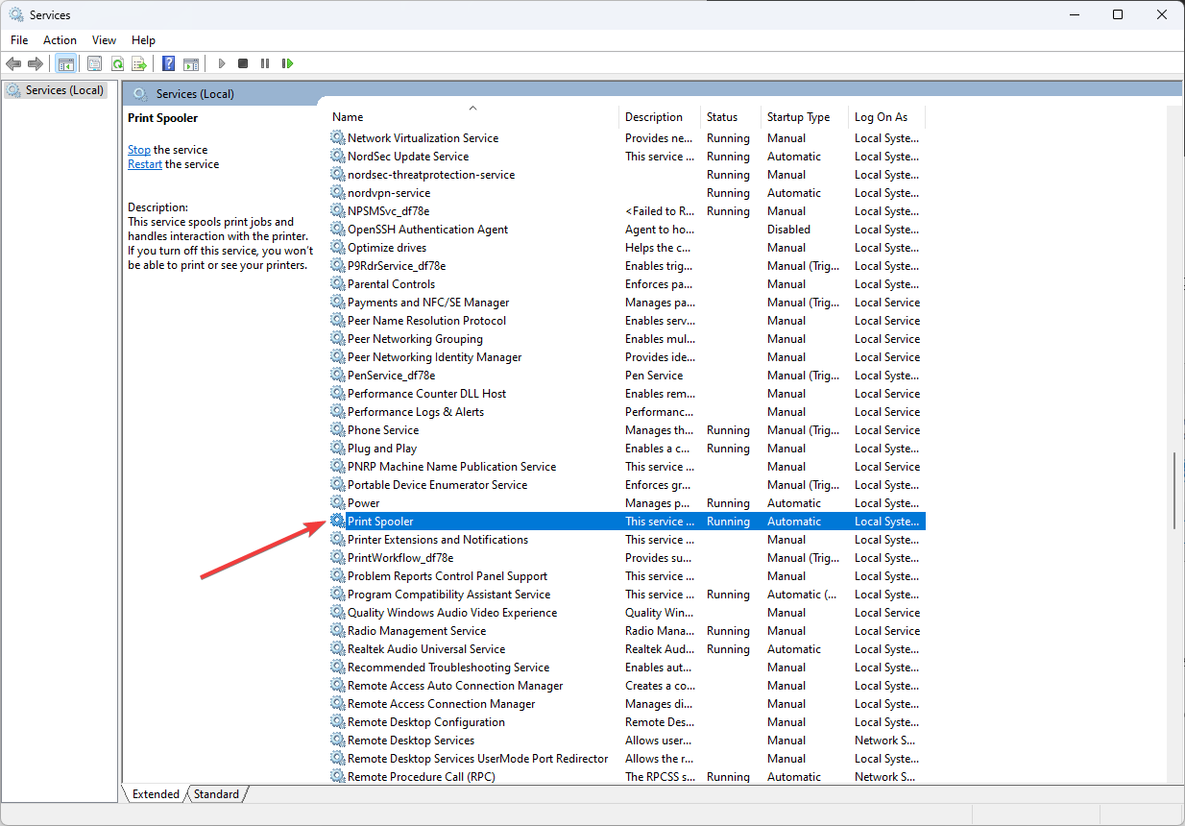The height and width of the screenshot is (826, 1185).
Task: Click the Restart the service link
Action: click(x=145, y=164)
